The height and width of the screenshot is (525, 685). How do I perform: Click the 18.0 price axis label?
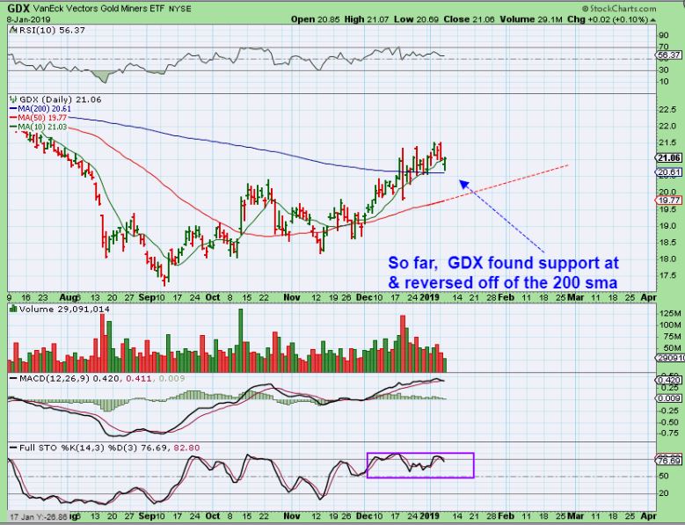[667, 259]
